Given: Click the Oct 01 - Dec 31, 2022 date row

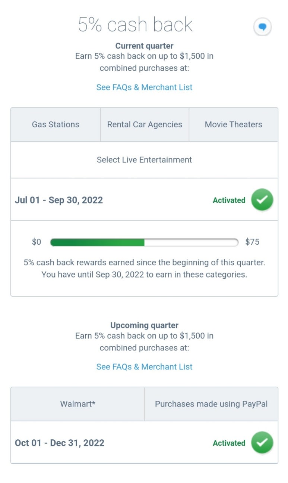Looking at the screenshot, I should click(144, 442).
